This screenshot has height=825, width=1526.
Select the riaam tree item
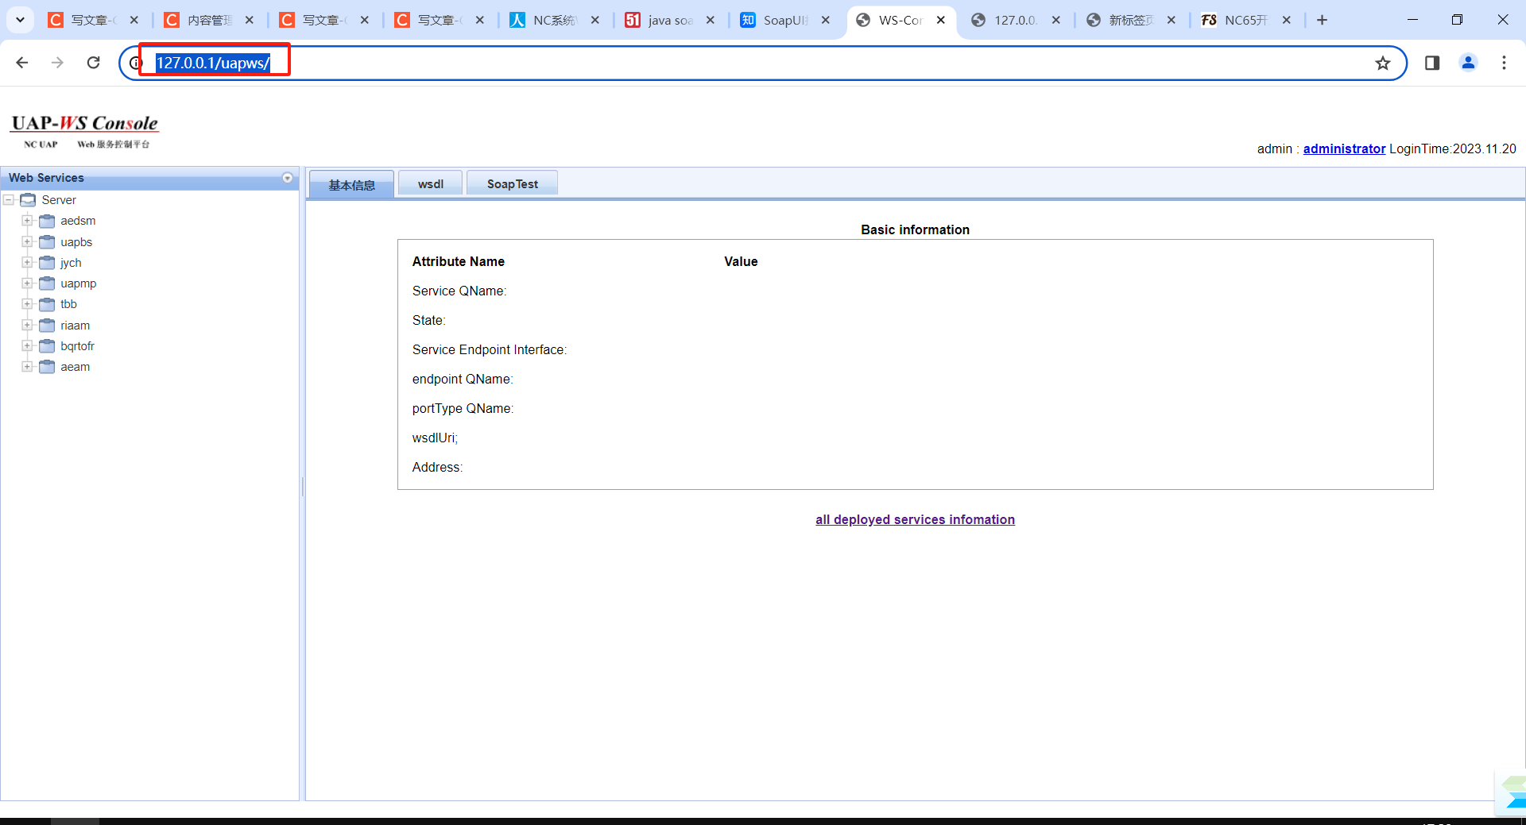76,326
